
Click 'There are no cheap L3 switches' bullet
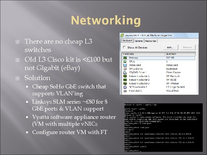[x=58, y=45]
